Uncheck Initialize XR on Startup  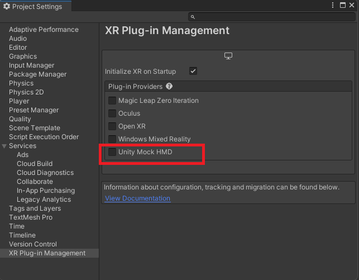[193, 71]
